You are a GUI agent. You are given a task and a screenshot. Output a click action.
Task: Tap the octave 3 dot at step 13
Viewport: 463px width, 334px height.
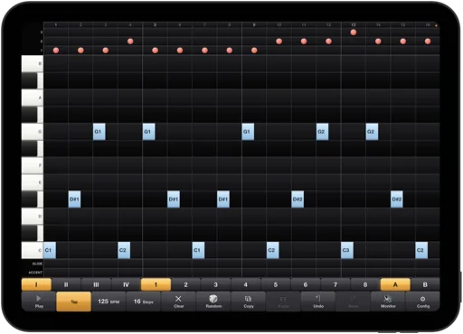pos(354,32)
